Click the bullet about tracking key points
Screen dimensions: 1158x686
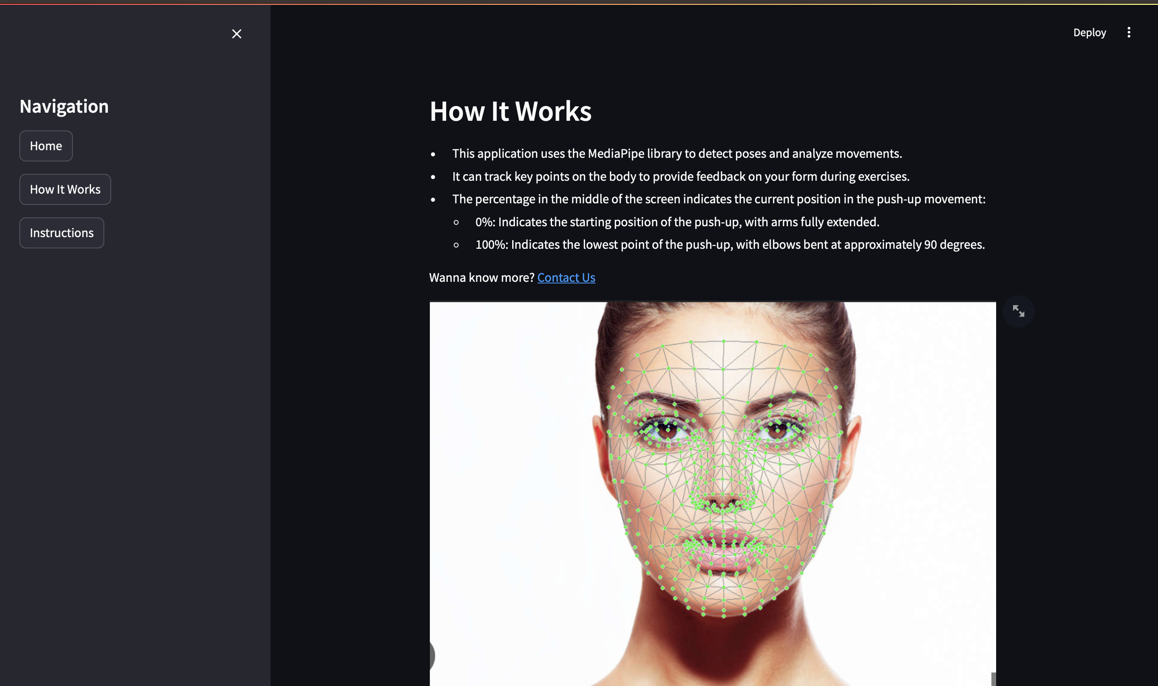pyautogui.click(x=680, y=177)
